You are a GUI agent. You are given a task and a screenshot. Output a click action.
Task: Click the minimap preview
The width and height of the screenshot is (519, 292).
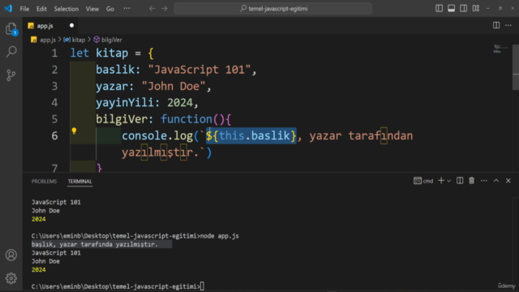[500, 49]
